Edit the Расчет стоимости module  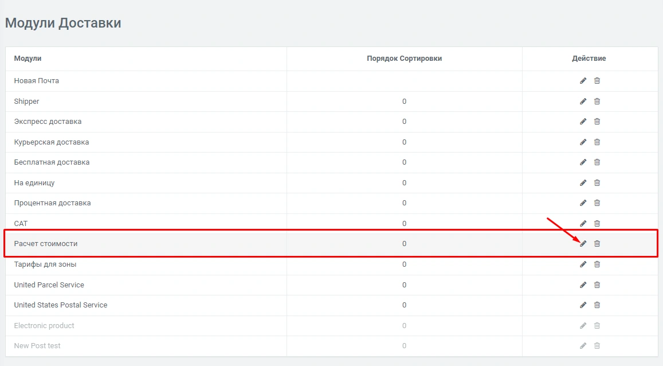(x=583, y=244)
